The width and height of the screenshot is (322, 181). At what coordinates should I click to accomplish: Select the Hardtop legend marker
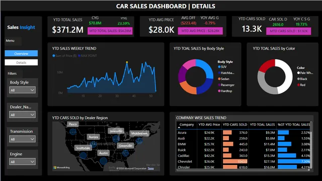pyautogui.click(x=219, y=91)
